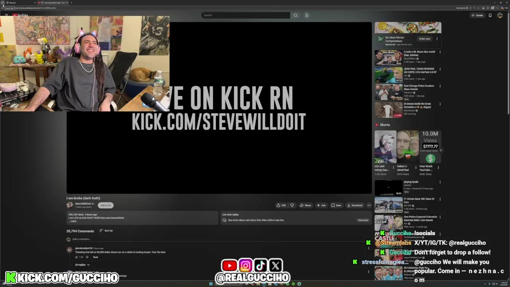
Task: Open options for Gaben x ohnePixel Short
Action: 416,167
